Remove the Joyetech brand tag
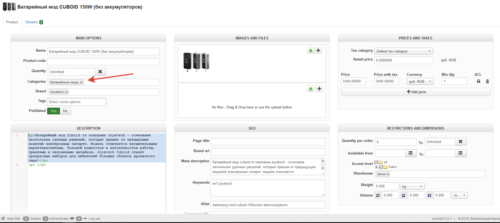The height and width of the screenshot is (223, 500). point(66,92)
